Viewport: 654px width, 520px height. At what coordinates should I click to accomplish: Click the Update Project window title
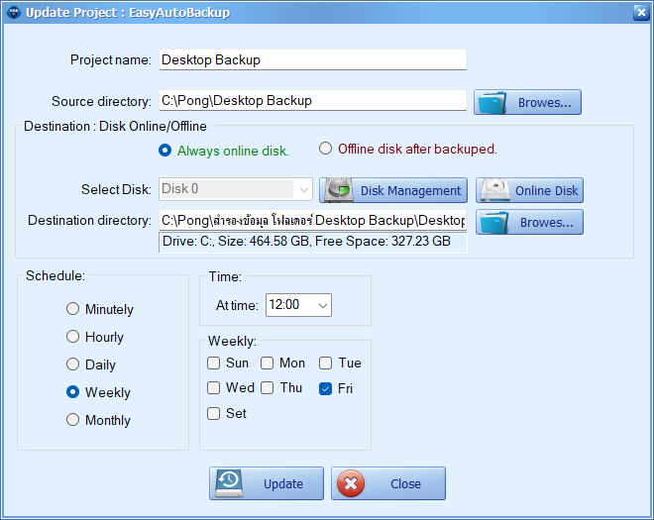point(128,13)
